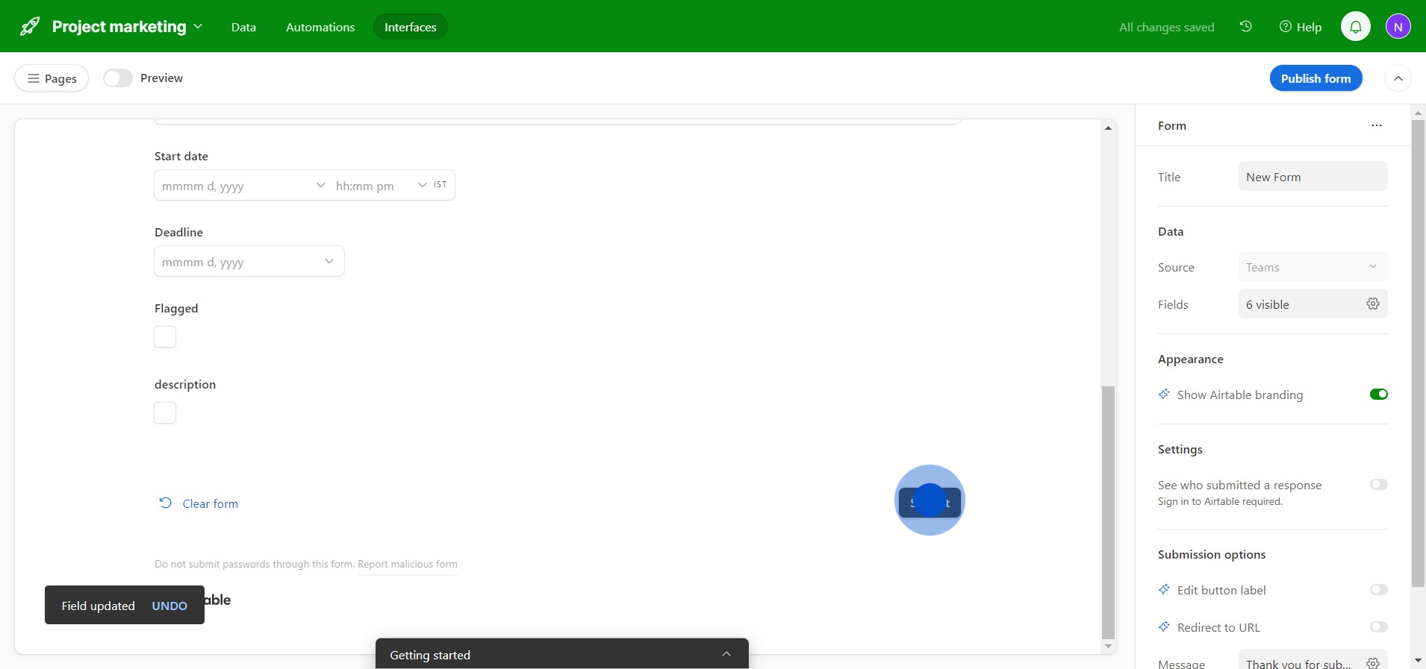Disable Show Airtable branding toggle
The height and width of the screenshot is (669, 1426).
coord(1378,395)
